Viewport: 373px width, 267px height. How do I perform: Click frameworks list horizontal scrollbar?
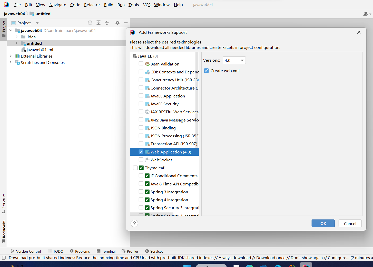(151, 214)
